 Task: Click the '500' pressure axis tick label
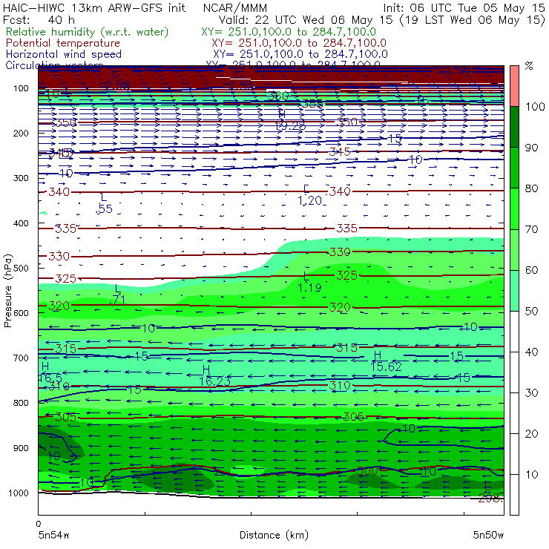click(21, 268)
